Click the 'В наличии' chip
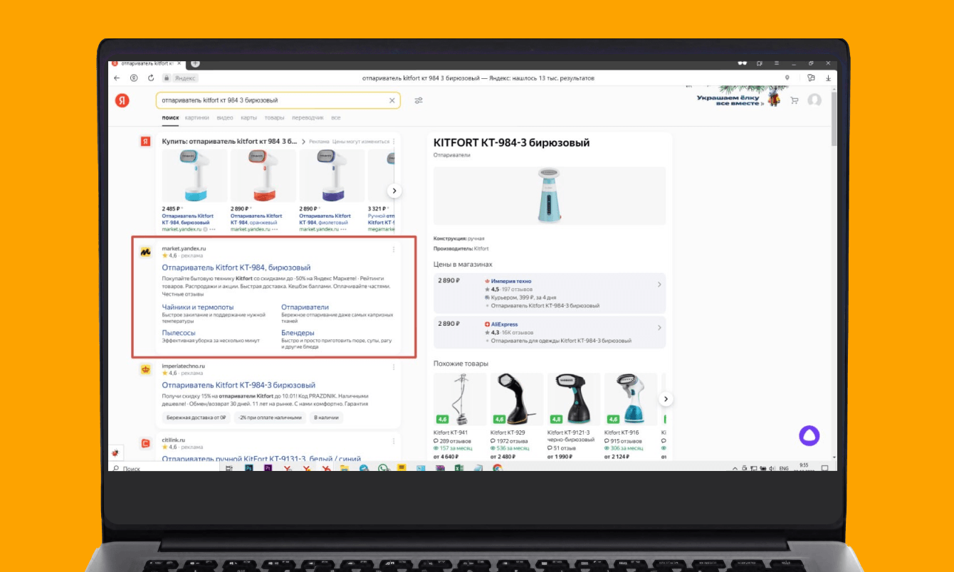The width and height of the screenshot is (954, 572). [x=327, y=418]
